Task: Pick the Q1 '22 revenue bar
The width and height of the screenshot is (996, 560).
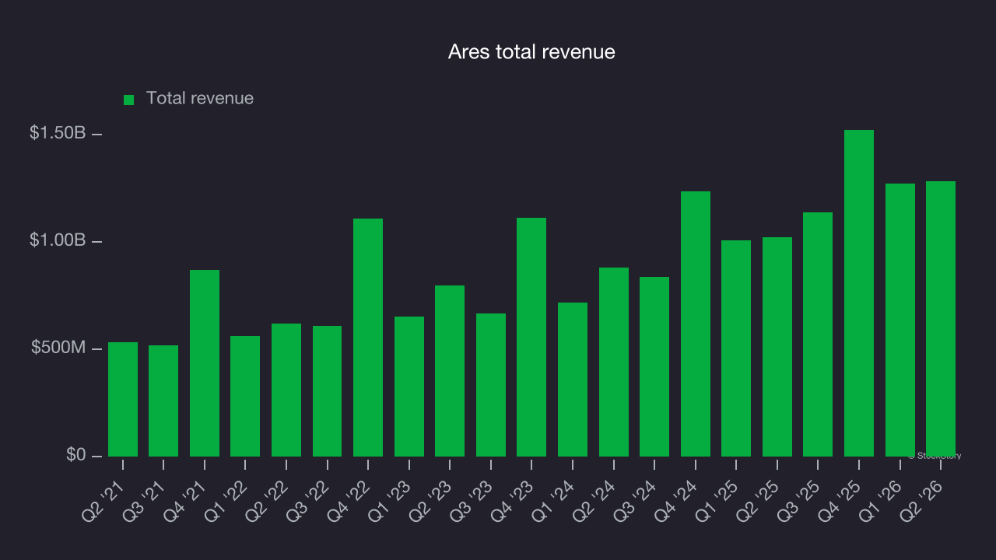Action: click(x=245, y=396)
